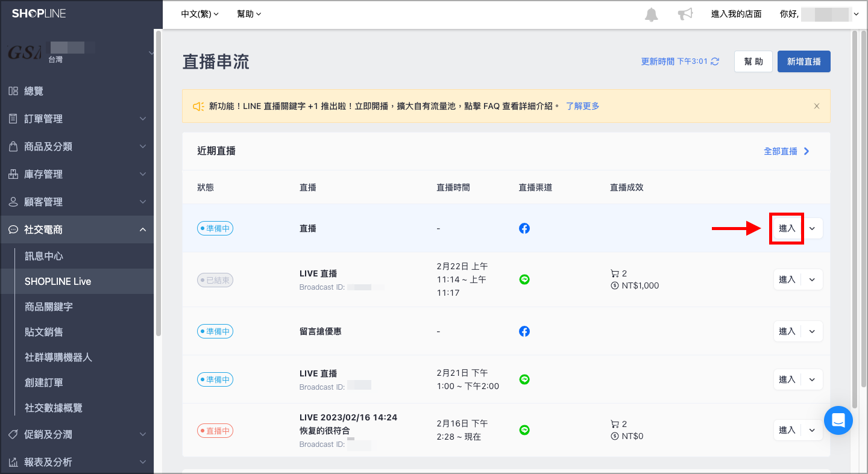Open the announcements megaphone icon
This screenshot has width=868, height=474.
pyautogui.click(x=685, y=14)
